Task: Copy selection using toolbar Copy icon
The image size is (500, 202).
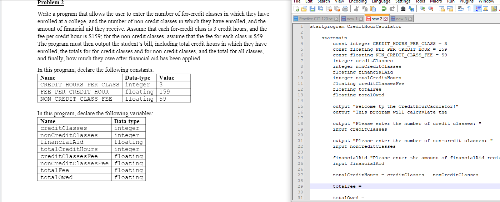Action: [365, 9]
